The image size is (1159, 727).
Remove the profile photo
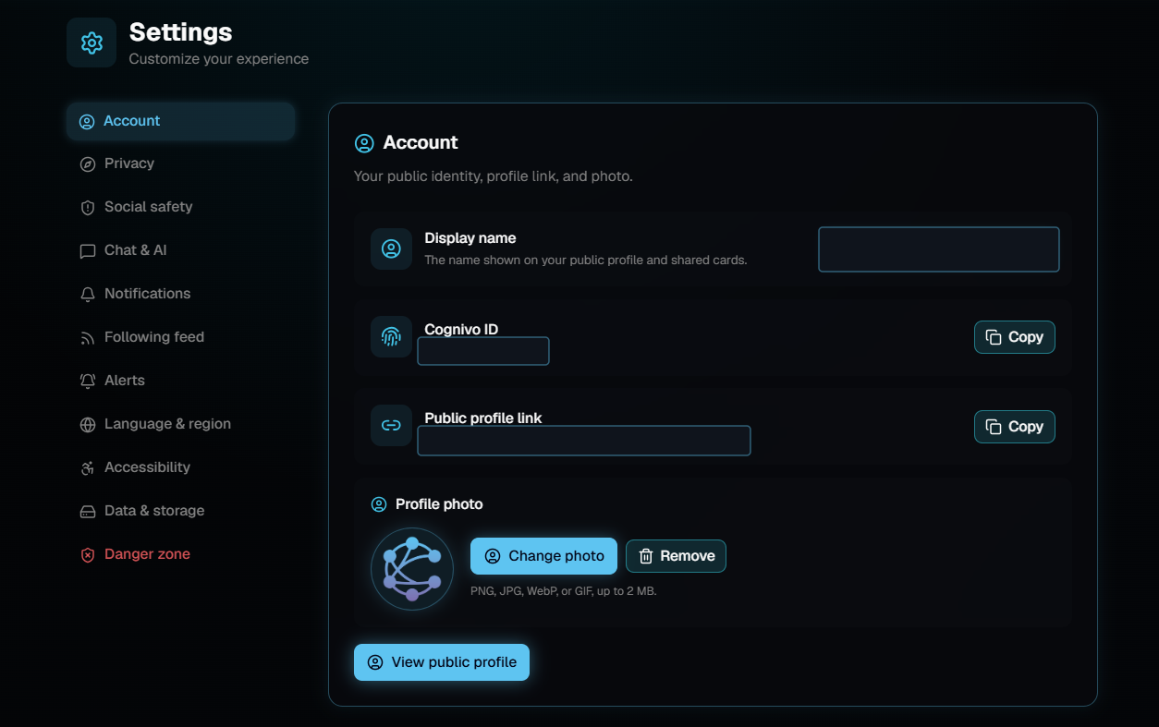point(676,556)
